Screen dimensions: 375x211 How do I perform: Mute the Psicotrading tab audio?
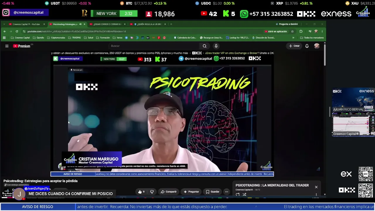(80, 24)
